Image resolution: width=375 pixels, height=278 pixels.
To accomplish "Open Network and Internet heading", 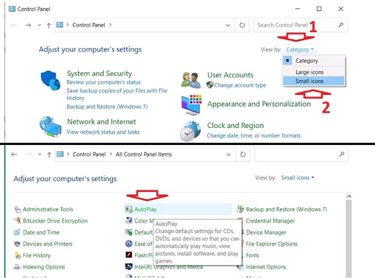I will tap(101, 121).
